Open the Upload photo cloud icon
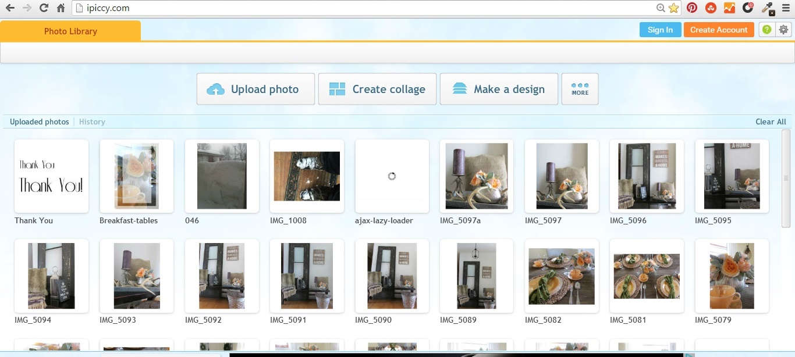Viewport: 795px width, 357px height. (x=215, y=89)
